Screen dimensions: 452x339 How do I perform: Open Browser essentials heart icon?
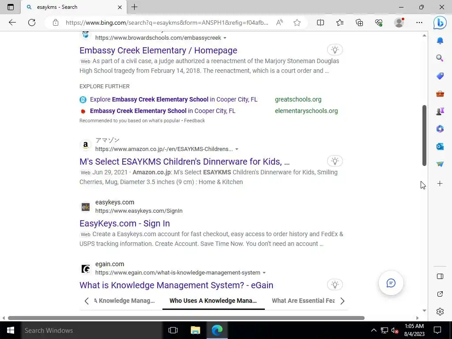click(379, 23)
